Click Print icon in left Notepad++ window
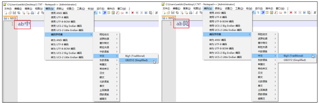This screenshot has width=319, height=103. coord(32,13)
